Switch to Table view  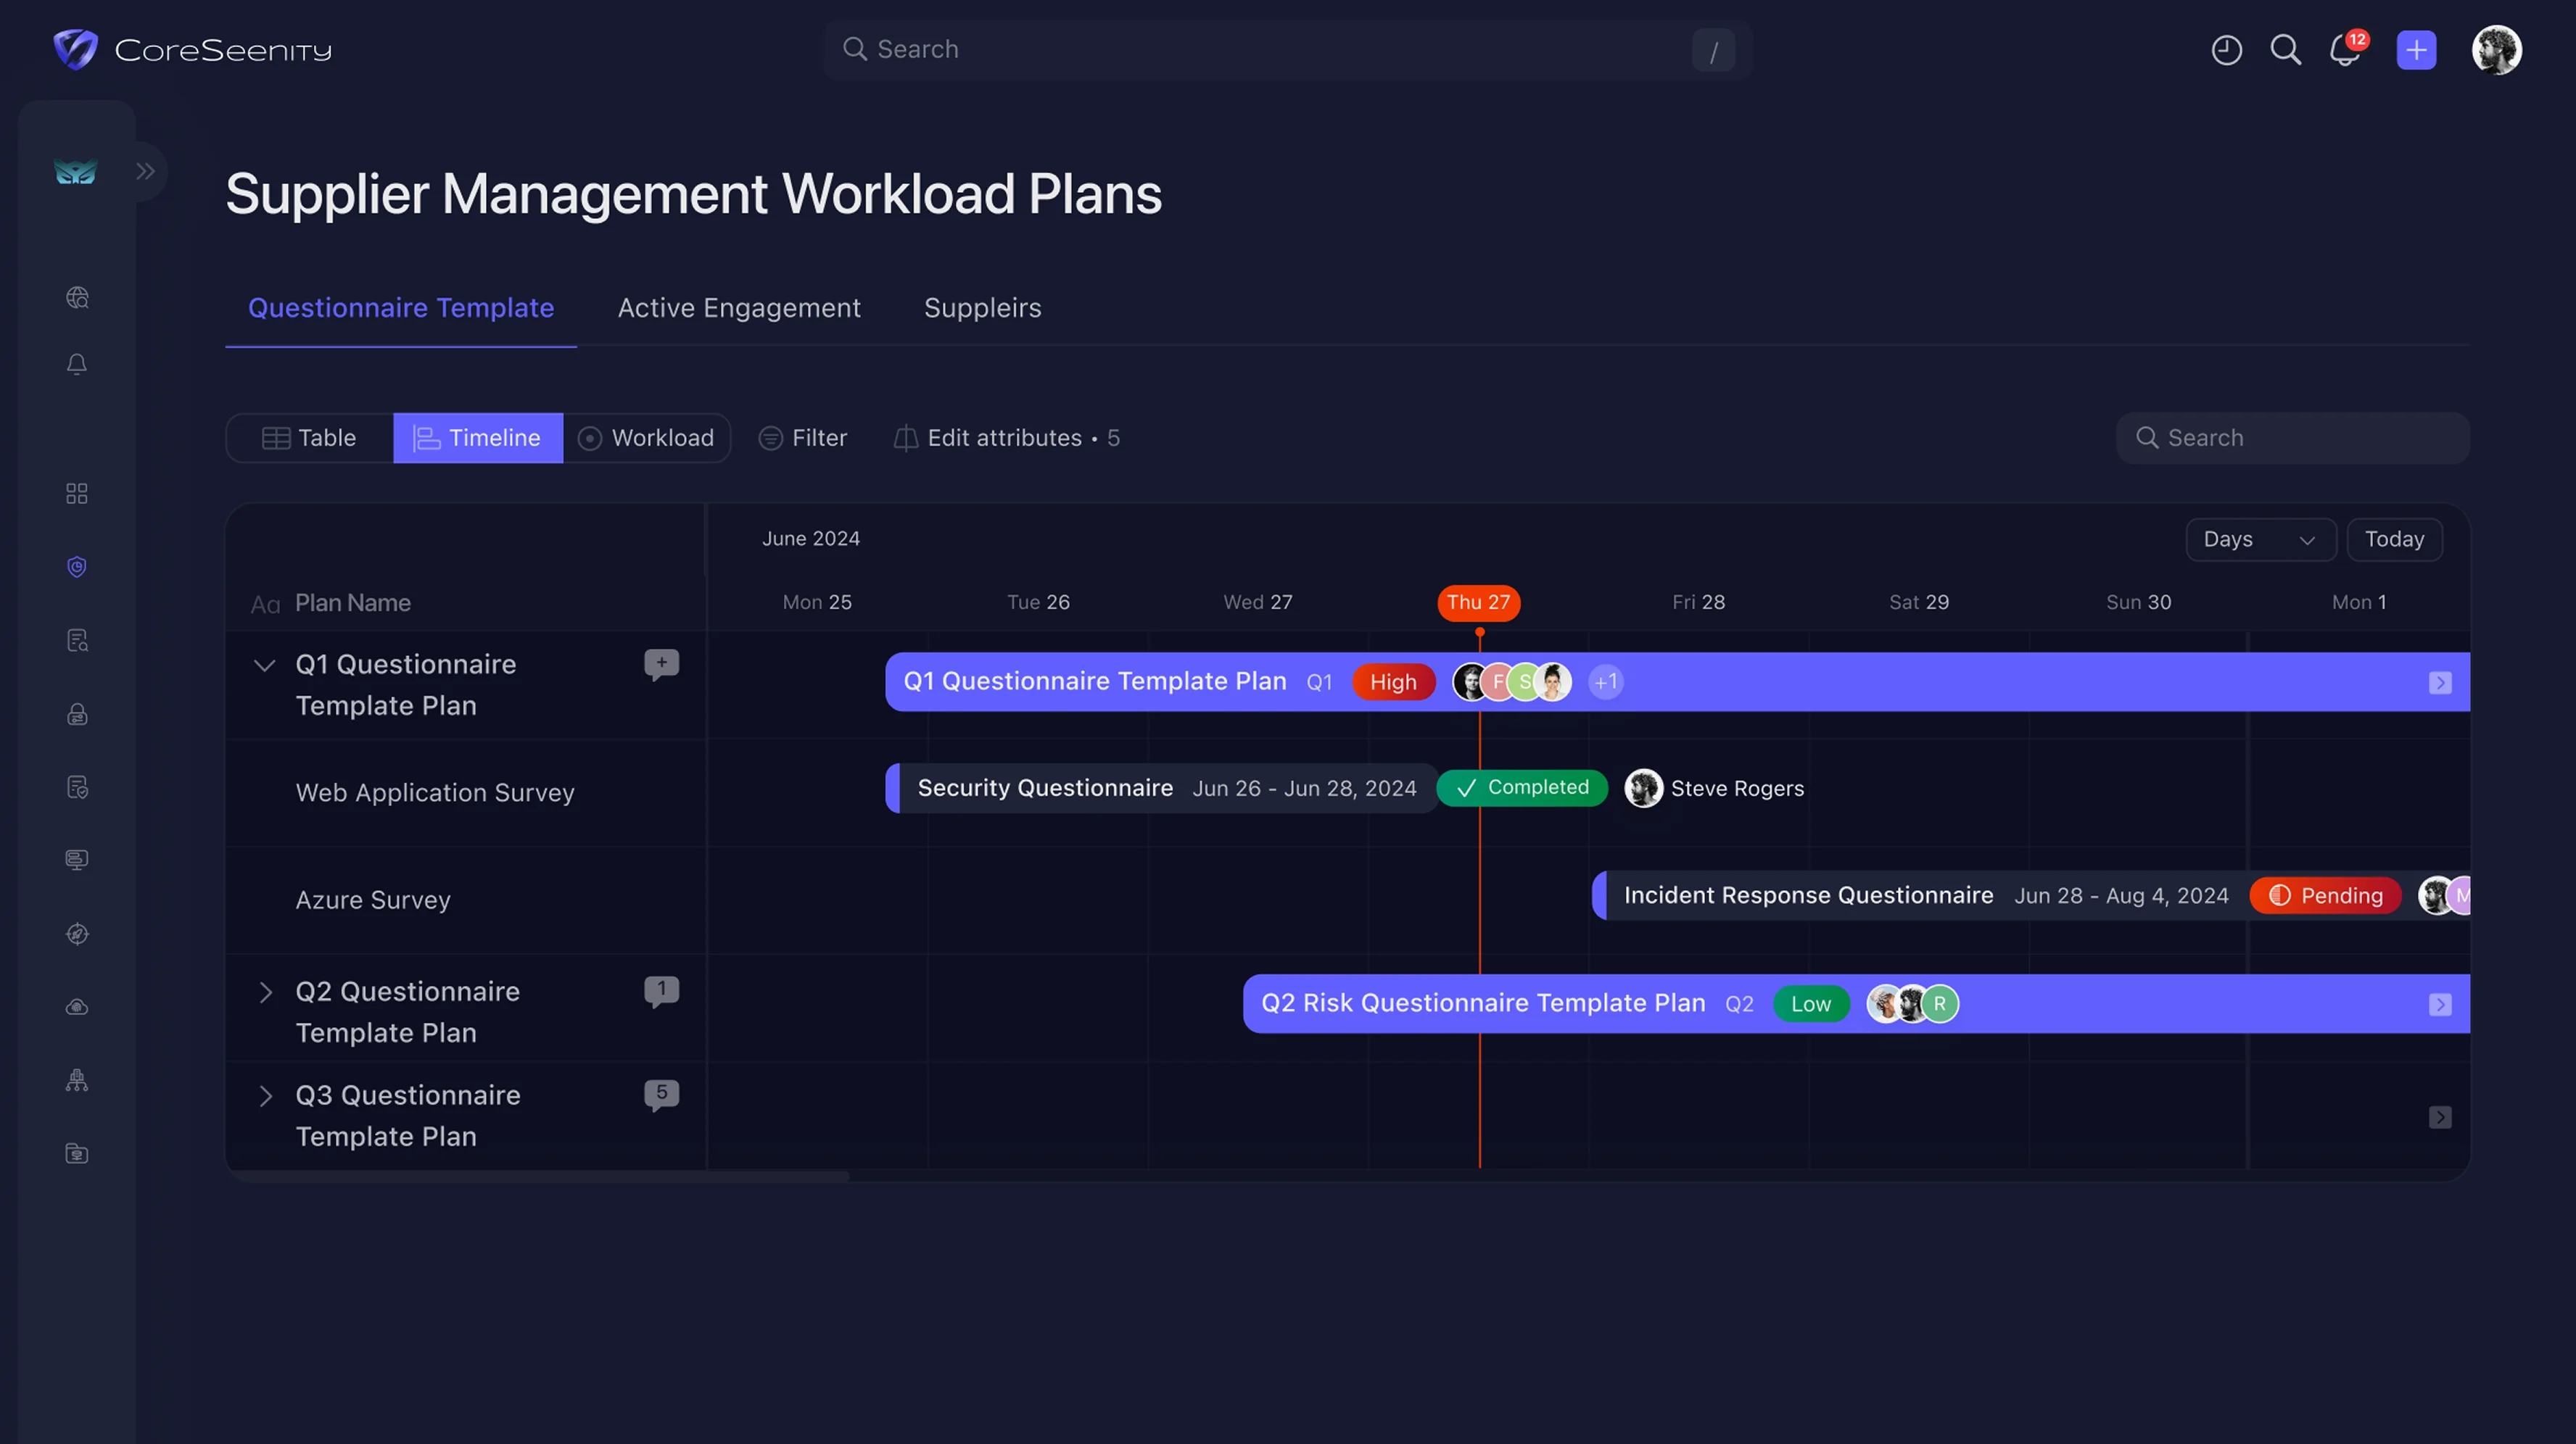(x=309, y=438)
